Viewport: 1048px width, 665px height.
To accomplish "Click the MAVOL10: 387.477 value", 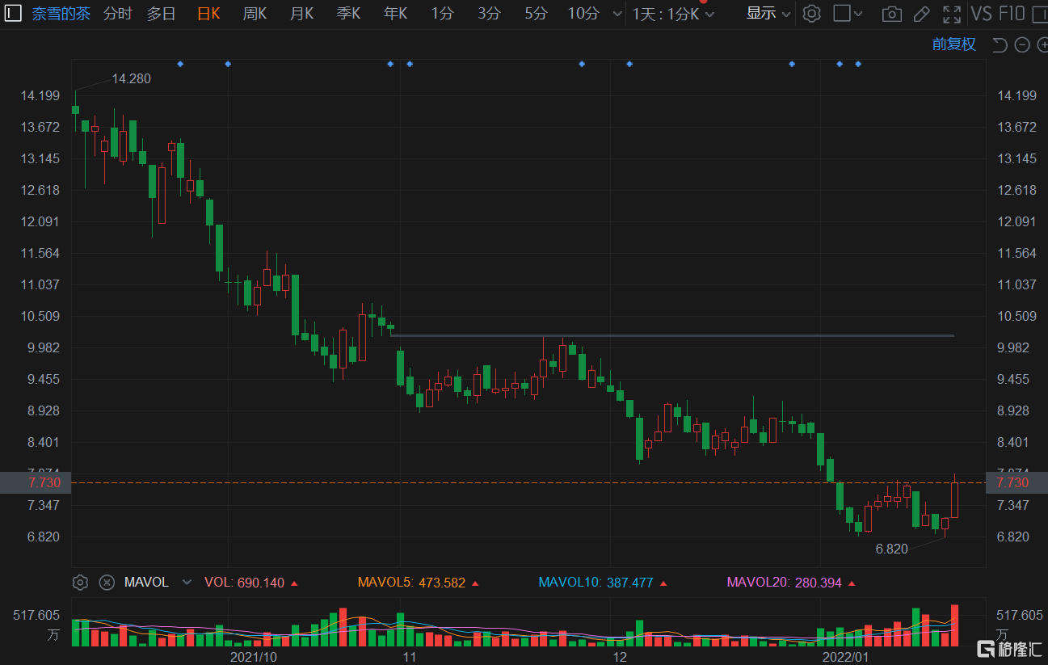I will click(x=596, y=583).
